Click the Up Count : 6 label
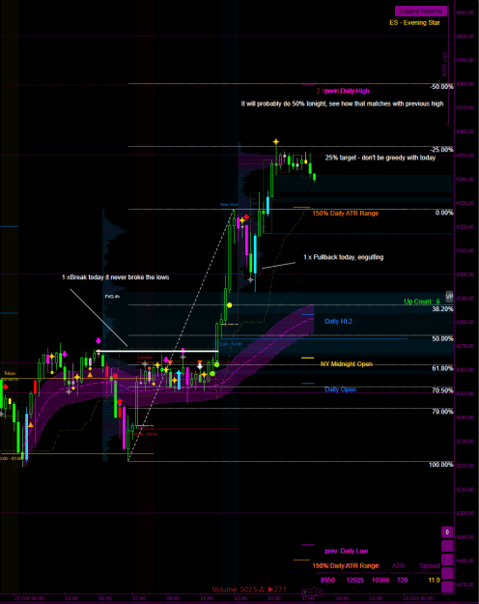This screenshot has width=479, height=604. pos(422,302)
